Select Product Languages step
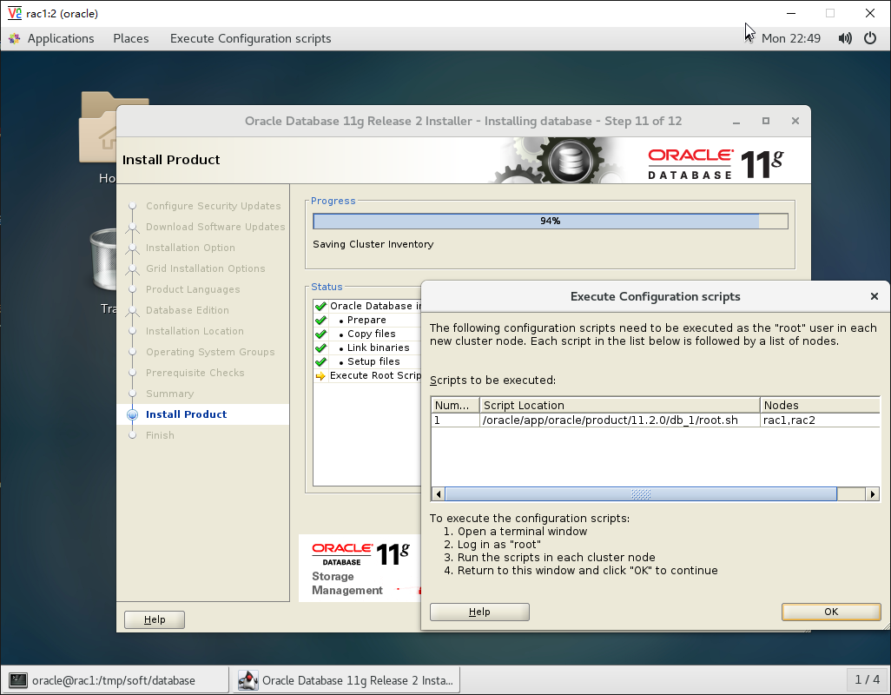This screenshot has width=891, height=695. tap(193, 289)
